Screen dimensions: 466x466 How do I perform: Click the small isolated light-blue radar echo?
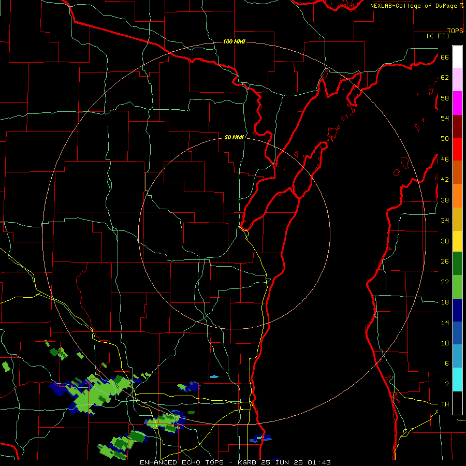pos(214,376)
